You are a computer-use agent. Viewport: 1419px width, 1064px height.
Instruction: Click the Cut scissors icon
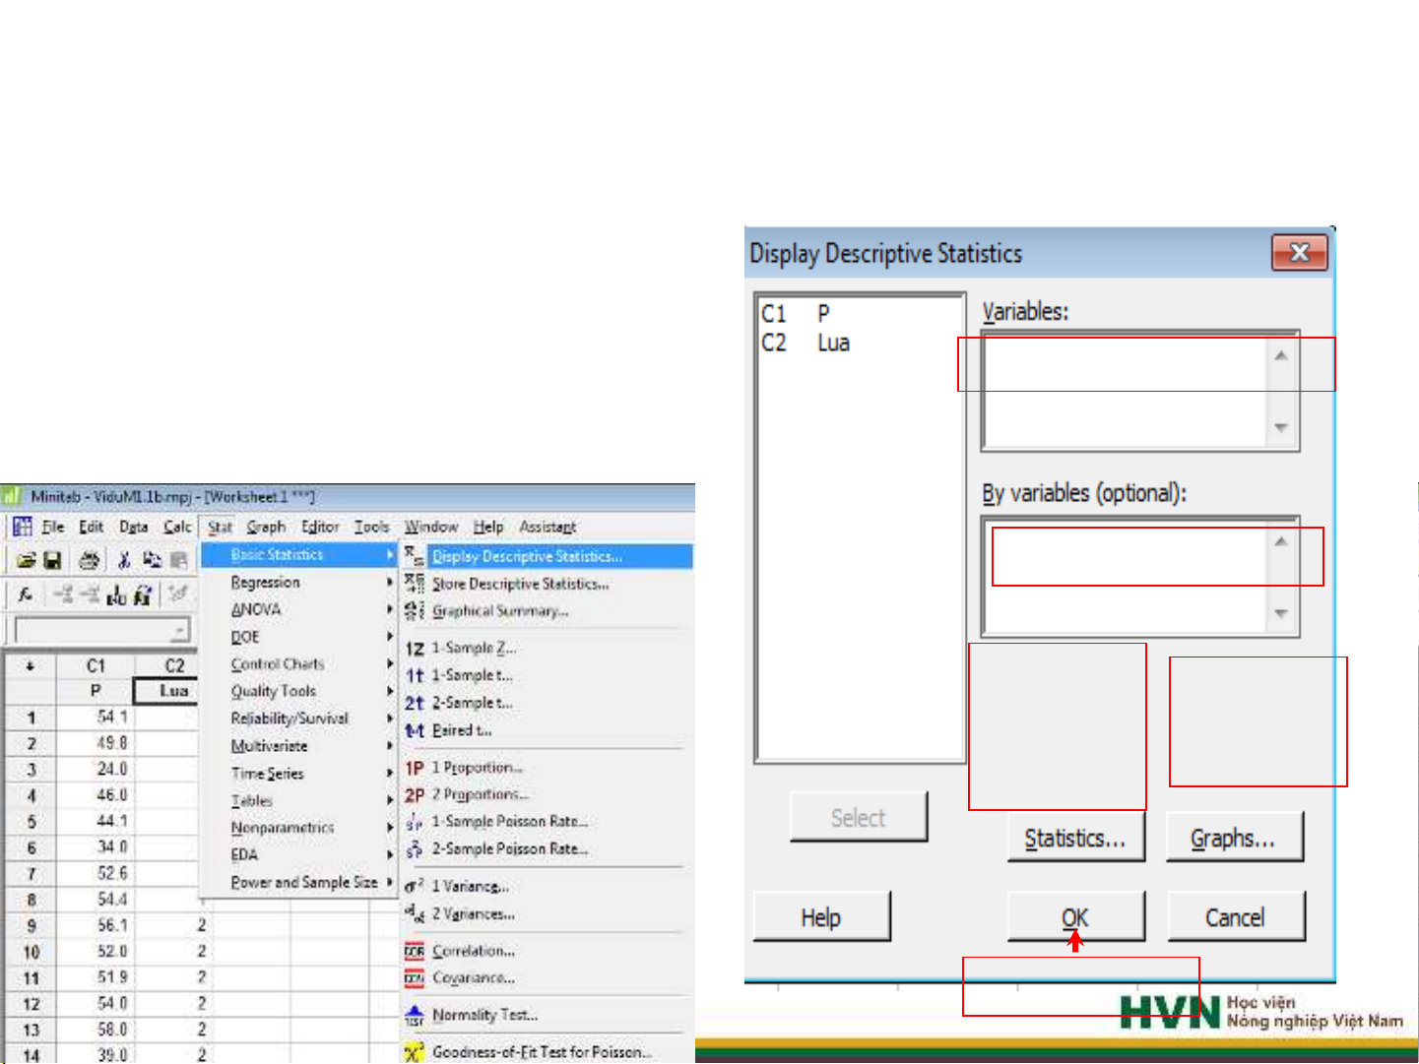[x=124, y=560]
